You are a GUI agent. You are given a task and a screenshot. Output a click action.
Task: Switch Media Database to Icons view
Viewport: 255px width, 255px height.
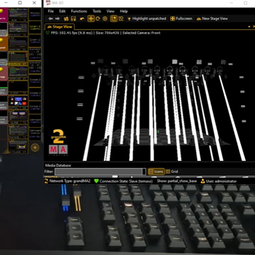tap(156, 171)
